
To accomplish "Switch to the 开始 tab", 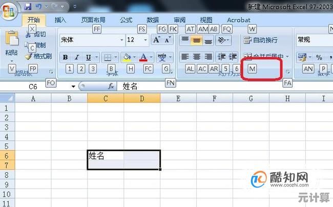I will [x=33, y=20].
